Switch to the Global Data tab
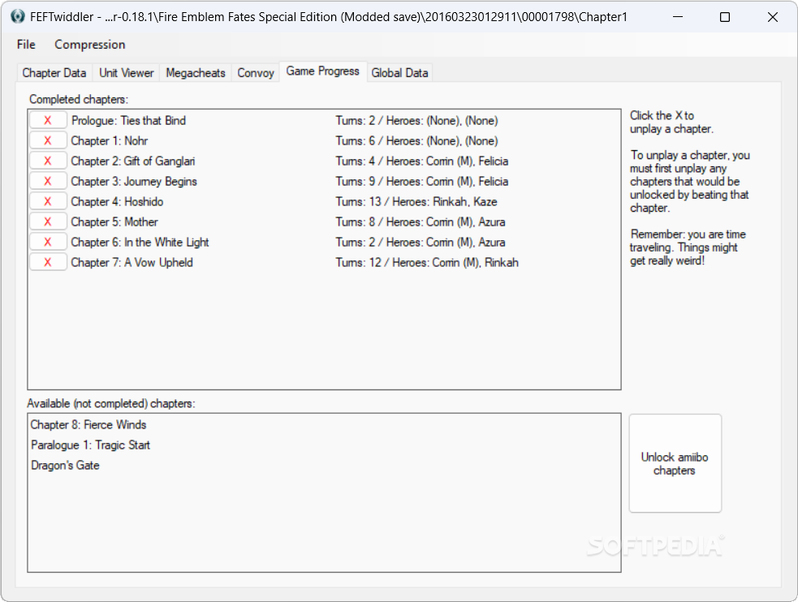This screenshot has width=798, height=602. [399, 73]
